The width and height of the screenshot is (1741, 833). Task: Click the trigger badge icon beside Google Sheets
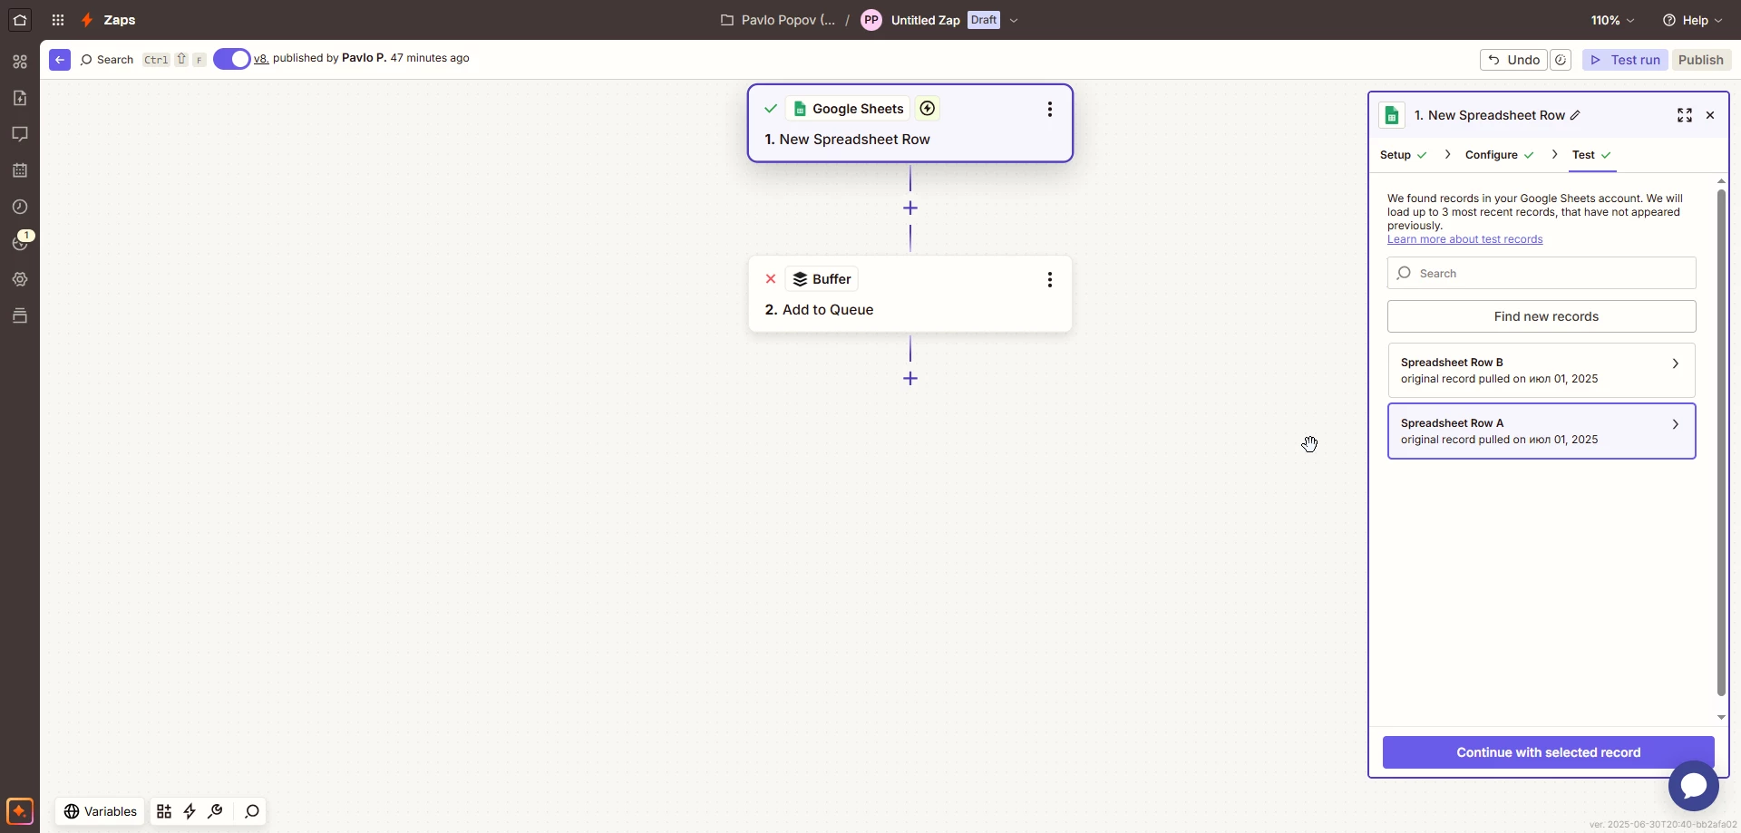[x=927, y=109]
